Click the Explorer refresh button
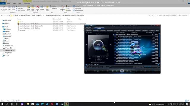Screen dimensions: 190x106 pyautogui.click(x=152, y=16)
